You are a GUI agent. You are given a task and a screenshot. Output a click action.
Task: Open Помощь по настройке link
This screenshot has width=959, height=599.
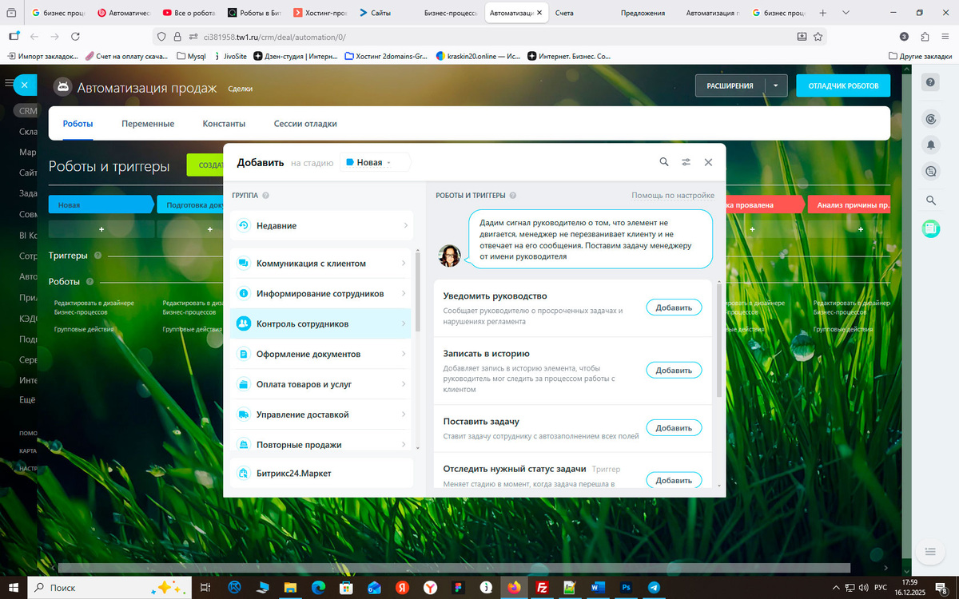(x=673, y=195)
